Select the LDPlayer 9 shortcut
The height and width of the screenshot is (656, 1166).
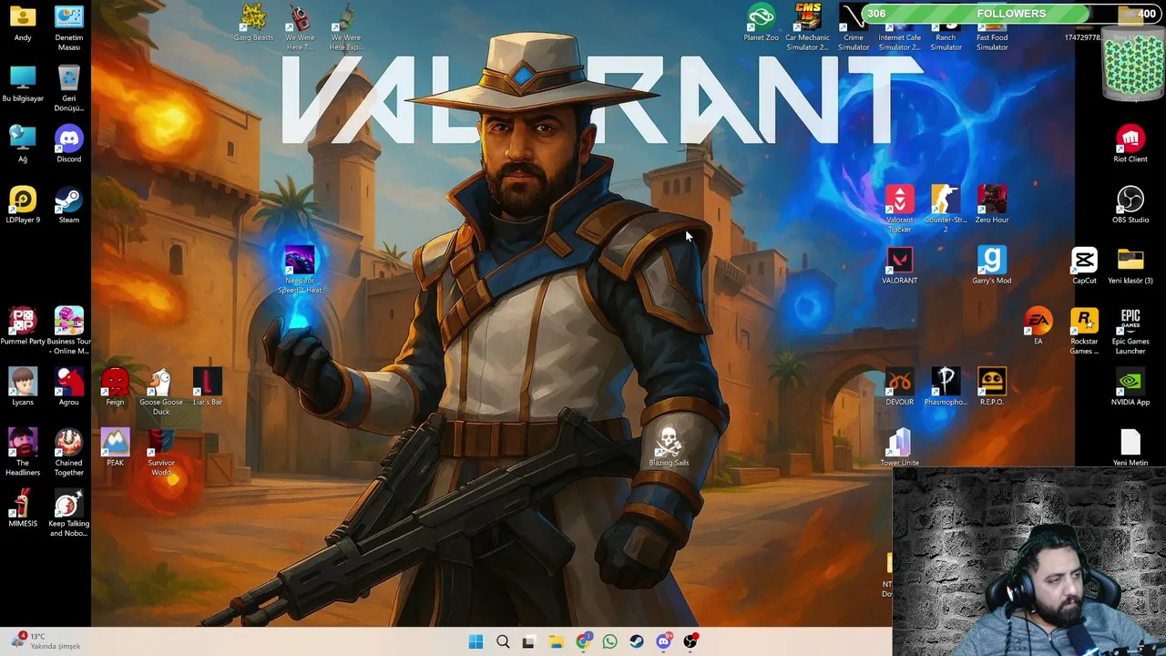23,206
